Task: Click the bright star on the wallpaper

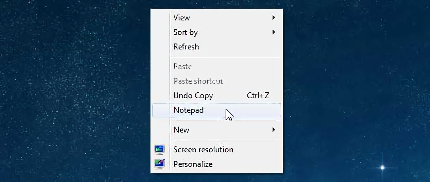Action: click(382, 167)
